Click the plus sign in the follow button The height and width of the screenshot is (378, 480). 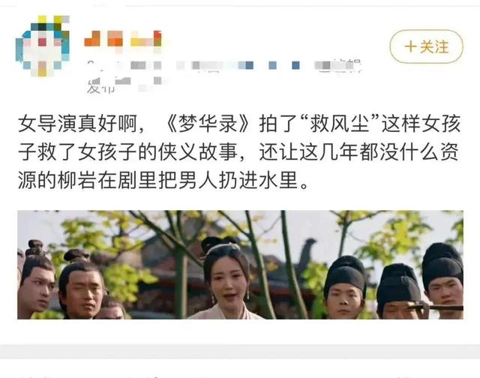pos(410,46)
